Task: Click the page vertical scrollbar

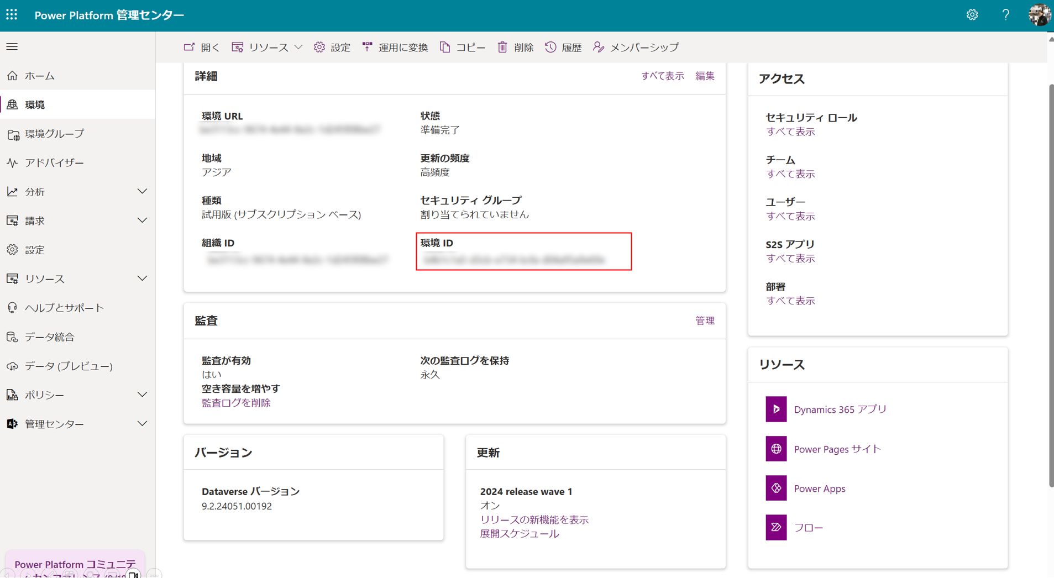Action: (x=1051, y=285)
